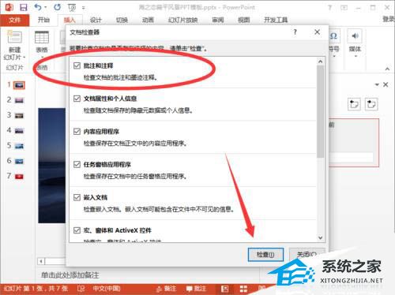Viewport: 395px width, 295px height.
Task: Select slide 2 thumbnail
Action: pyautogui.click(x=19, y=100)
